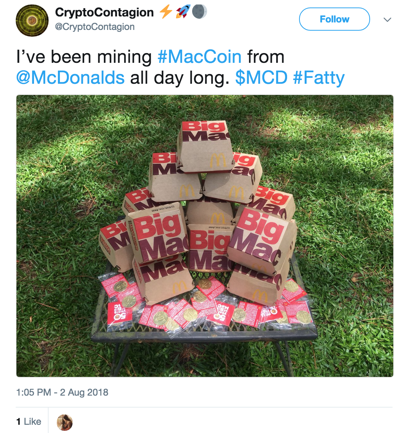Viewport: 397px width, 433px height.
Task: Expand the tweet options chevron
Action: (x=387, y=19)
